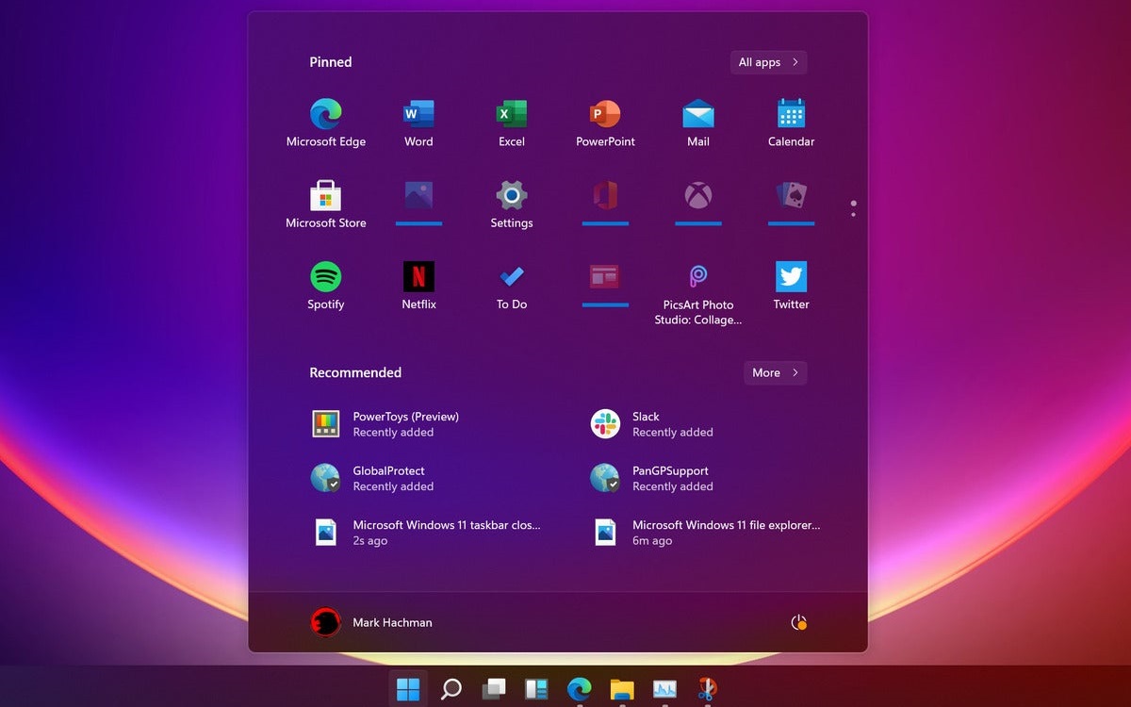Open Task View on the taskbar
1131x707 pixels.
494,689
